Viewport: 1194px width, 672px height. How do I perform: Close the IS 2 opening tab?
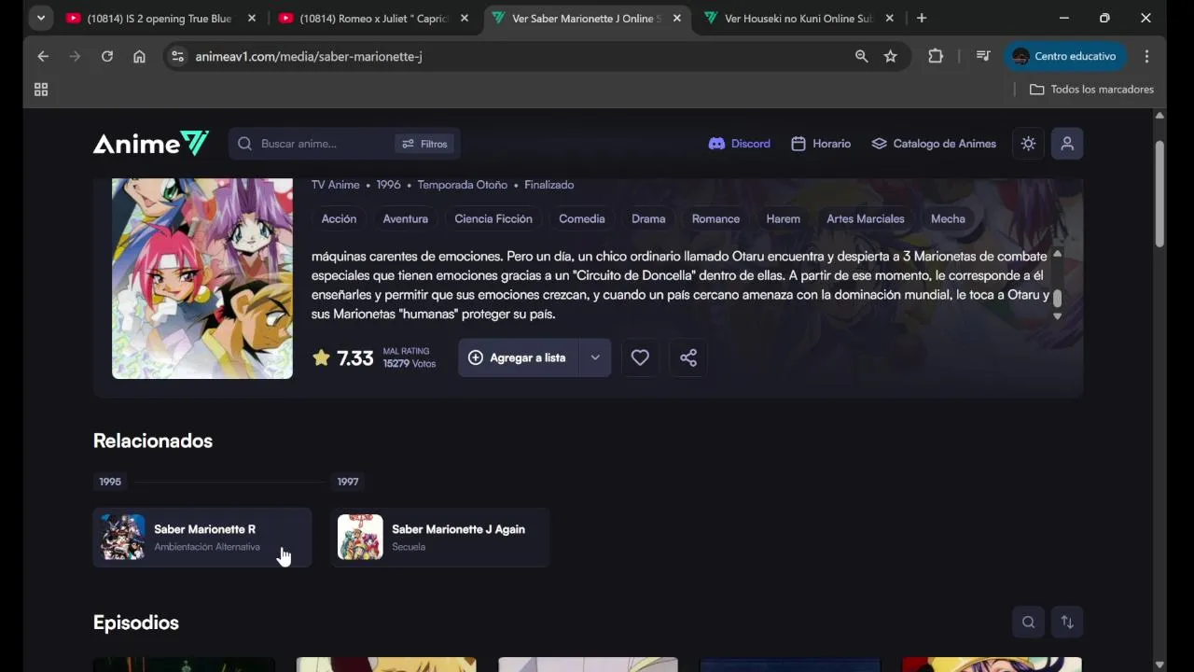tap(252, 19)
